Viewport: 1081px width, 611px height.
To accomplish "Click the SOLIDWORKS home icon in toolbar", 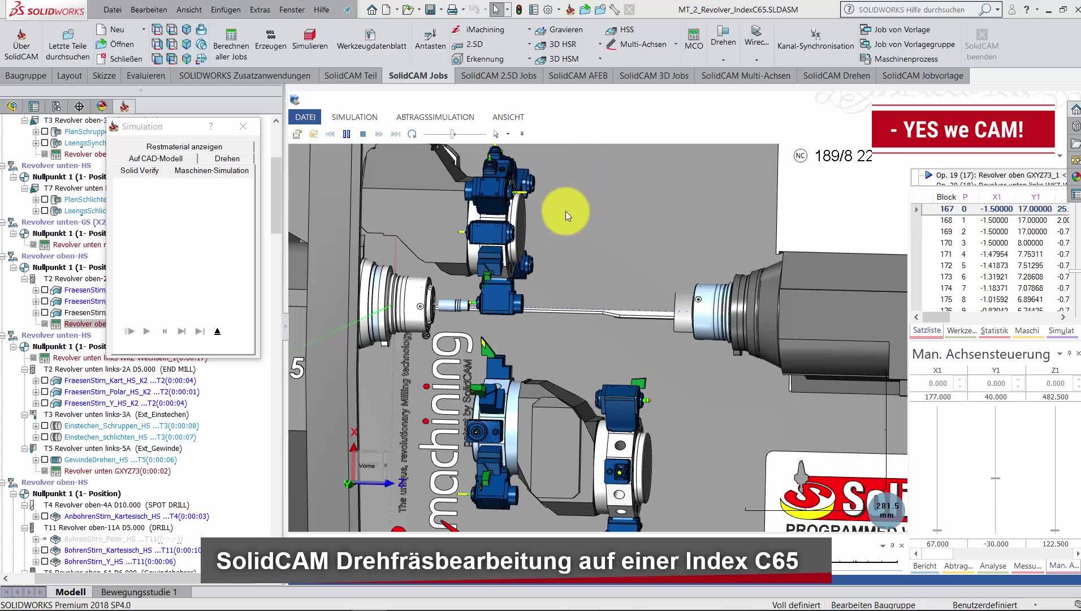I will point(371,10).
